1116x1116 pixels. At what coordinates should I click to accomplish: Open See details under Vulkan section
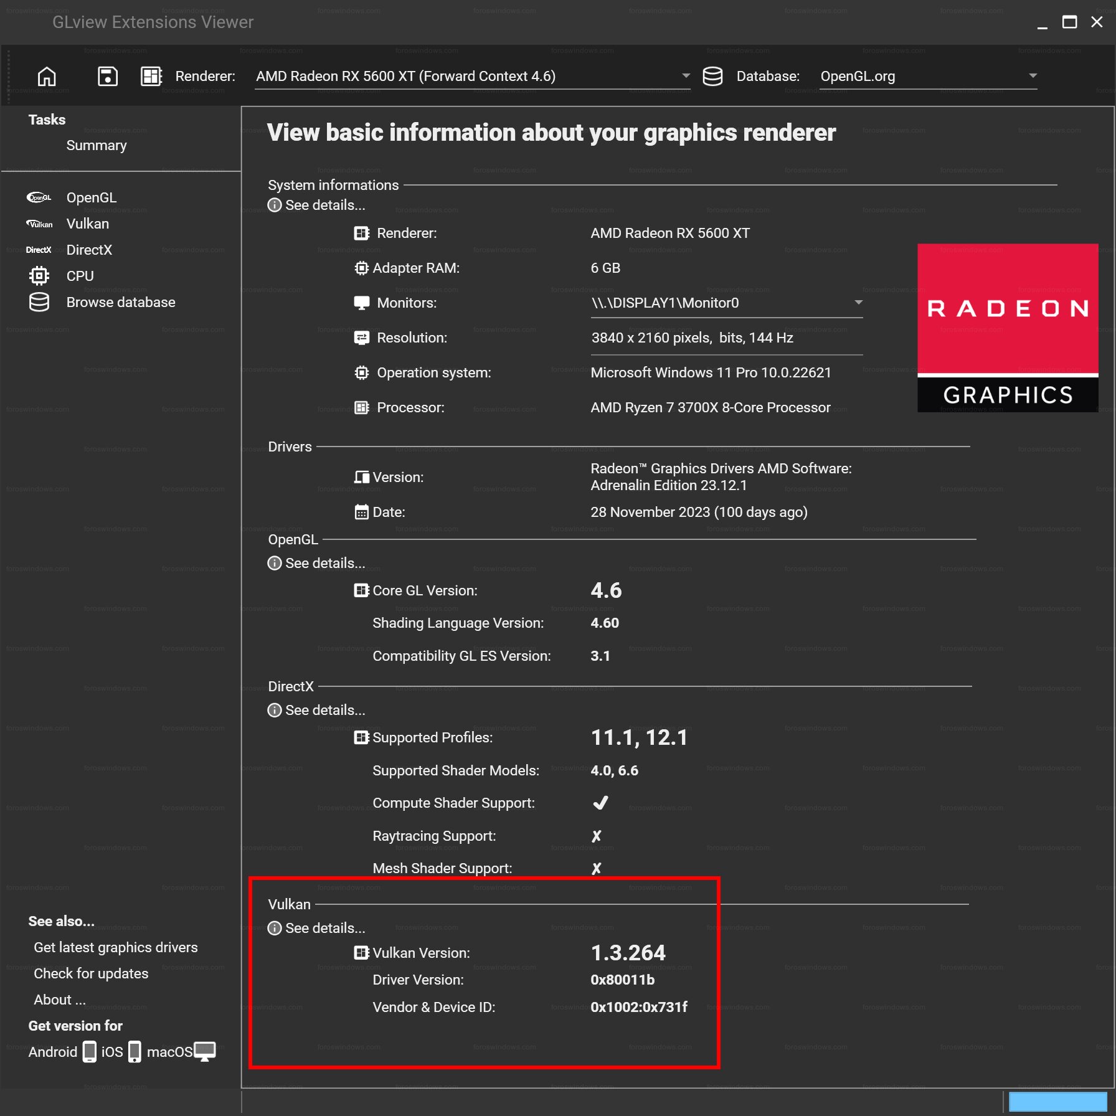pos(325,929)
